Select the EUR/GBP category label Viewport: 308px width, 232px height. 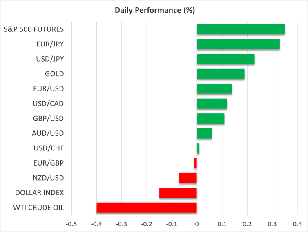click(x=48, y=163)
